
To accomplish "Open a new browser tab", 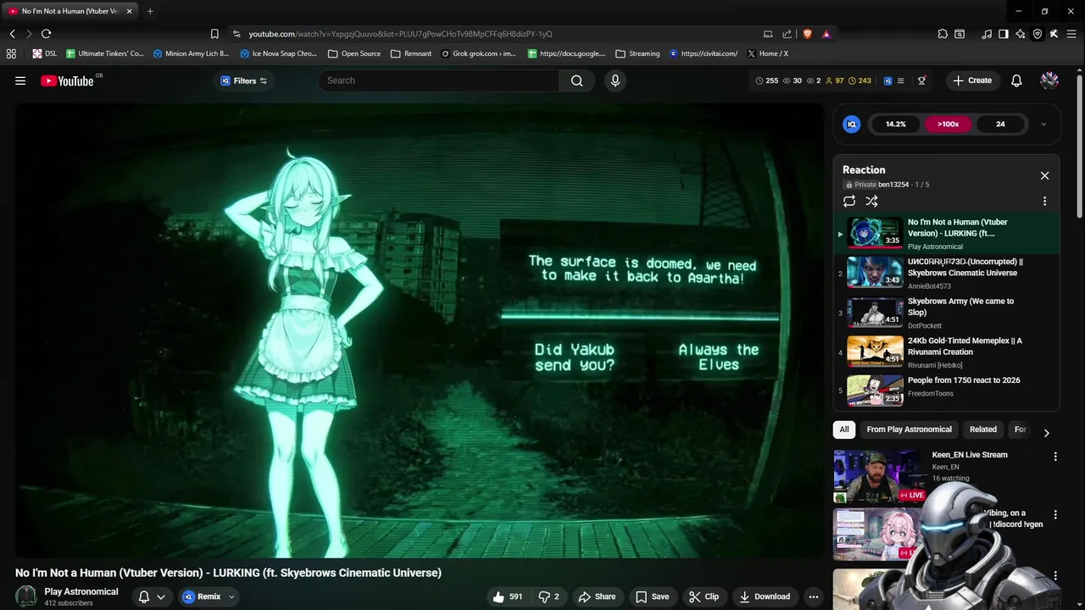I will 150,11.
